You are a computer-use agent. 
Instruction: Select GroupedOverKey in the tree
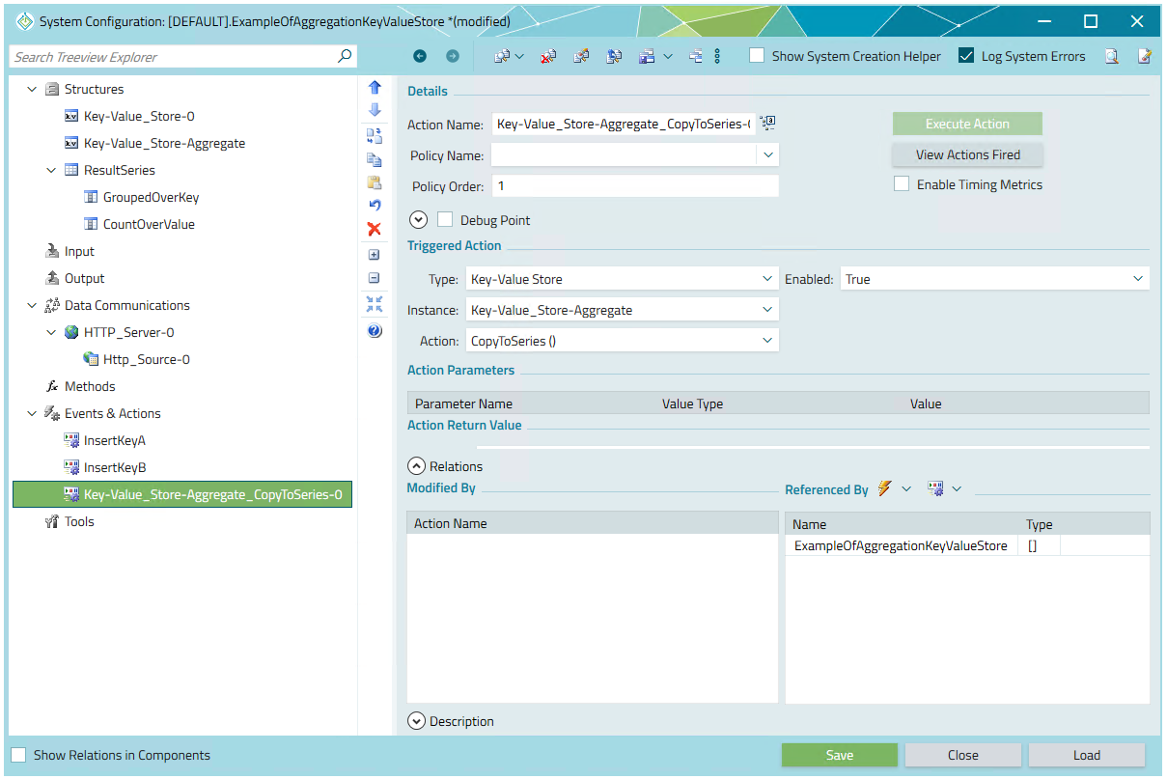(151, 197)
